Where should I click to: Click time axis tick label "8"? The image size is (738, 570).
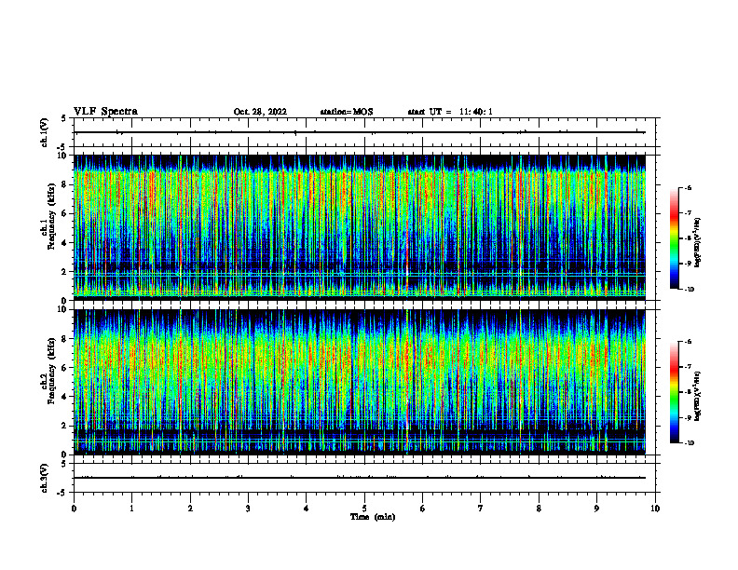click(x=539, y=509)
